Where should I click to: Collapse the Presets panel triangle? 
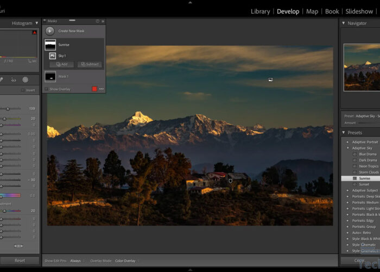344,132
